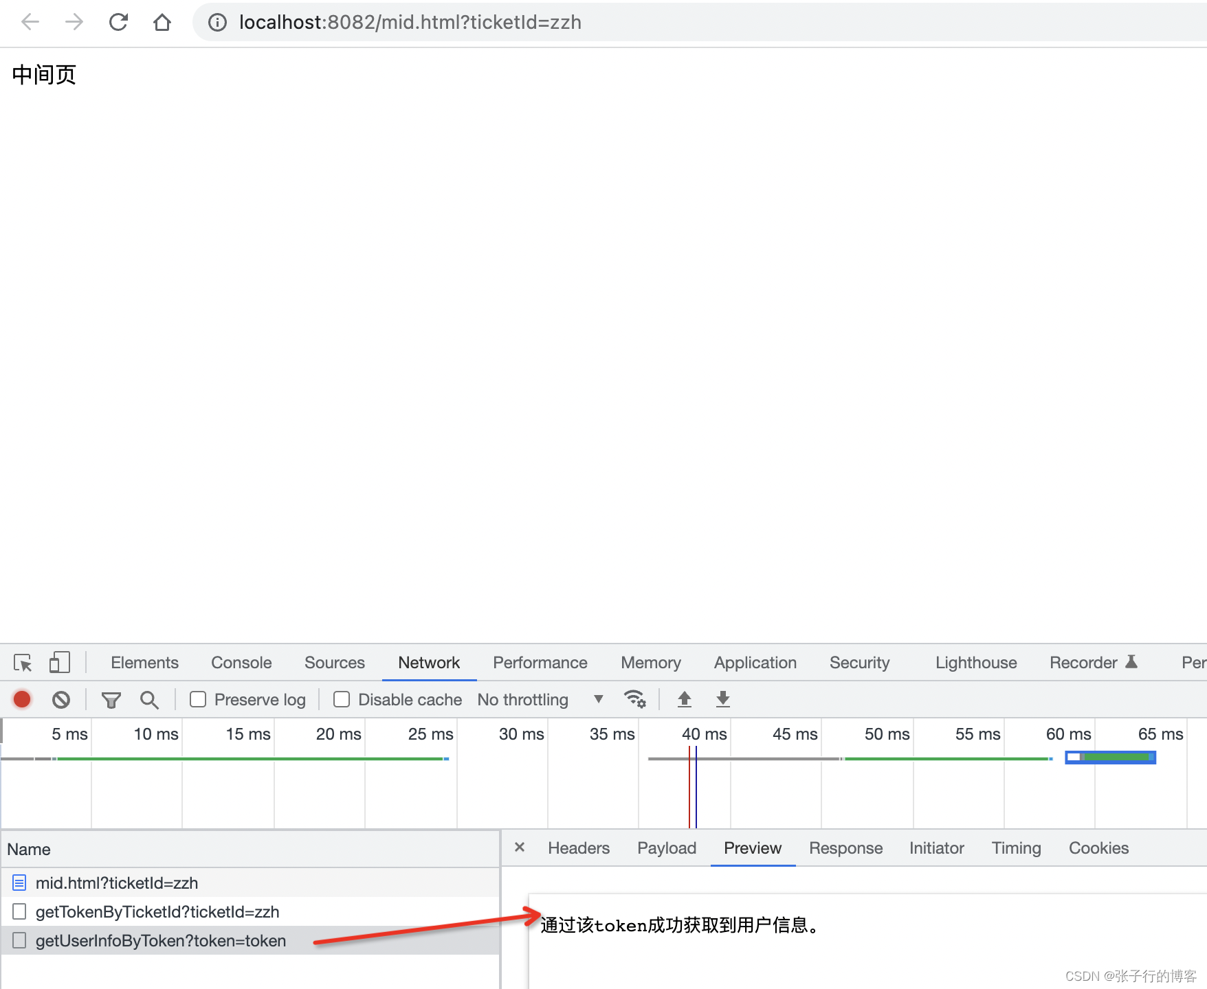Select the Network tab
Screen dimensions: 1207x989
pos(429,663)
